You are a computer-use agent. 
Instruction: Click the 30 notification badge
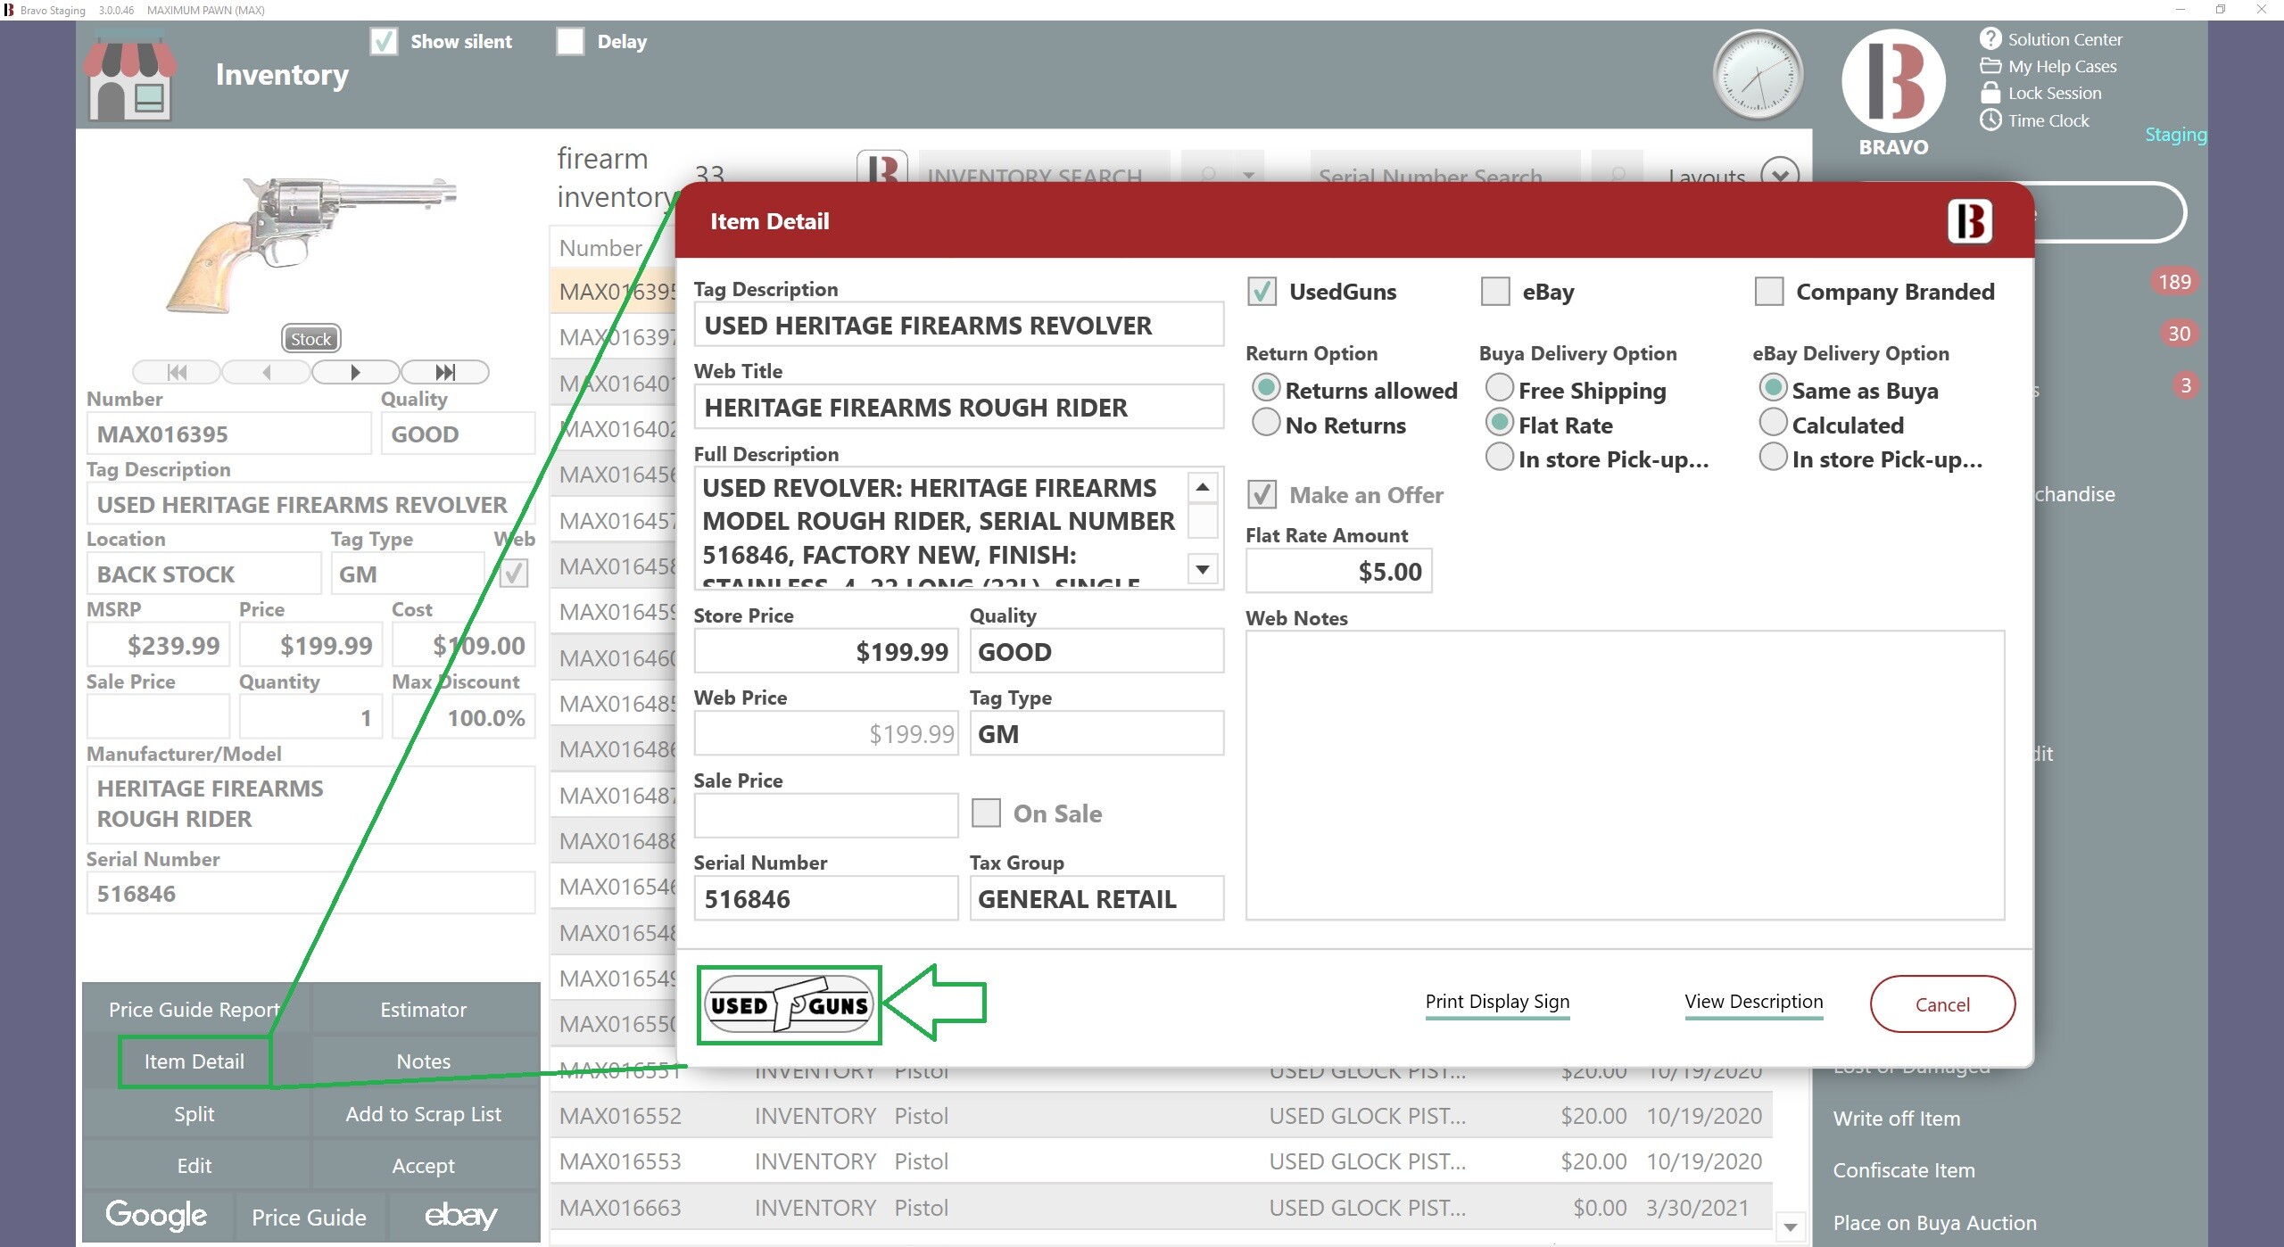pos(2179,334)
